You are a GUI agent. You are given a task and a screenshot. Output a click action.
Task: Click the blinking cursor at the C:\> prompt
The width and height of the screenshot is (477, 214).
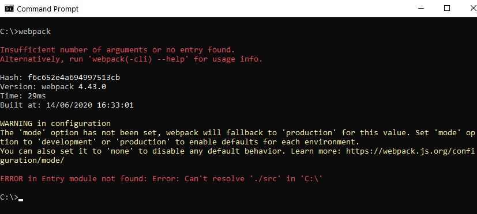pyautogui.click(x=21, y=200)
